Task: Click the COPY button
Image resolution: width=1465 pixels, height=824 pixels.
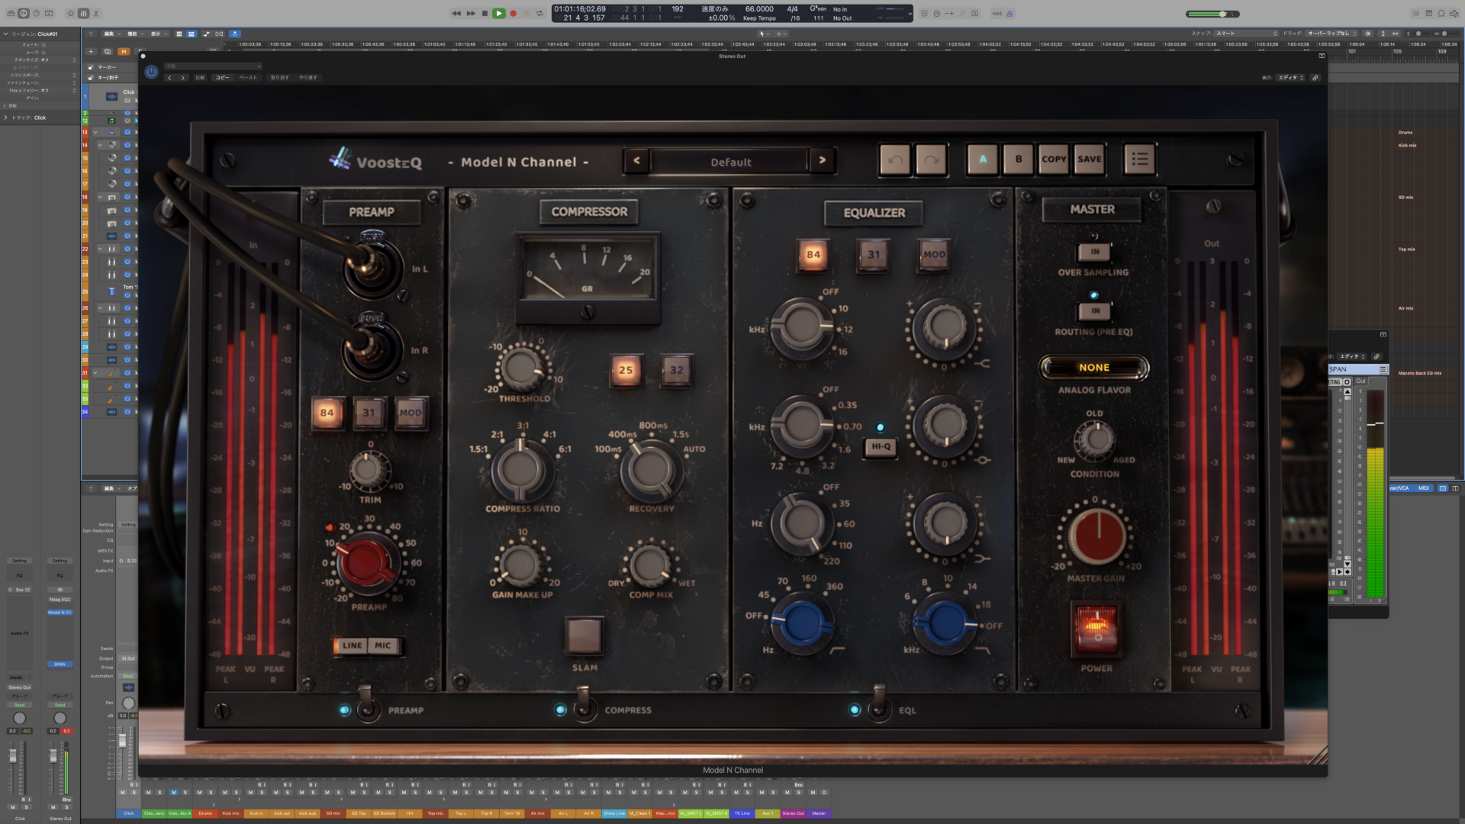Action: (1054, 159)
